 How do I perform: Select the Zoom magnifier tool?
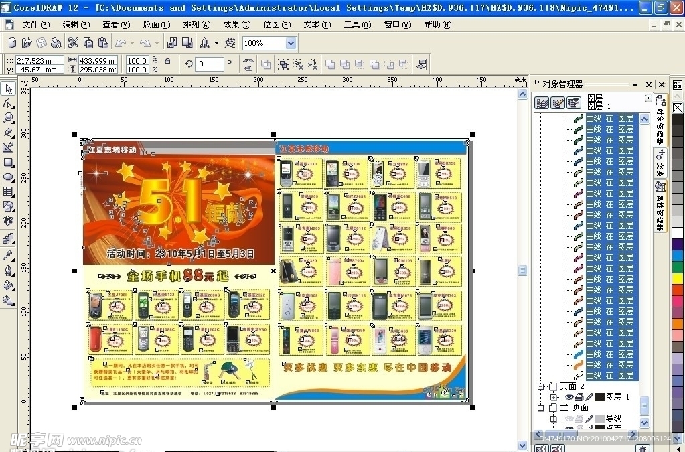coord(9,118)
